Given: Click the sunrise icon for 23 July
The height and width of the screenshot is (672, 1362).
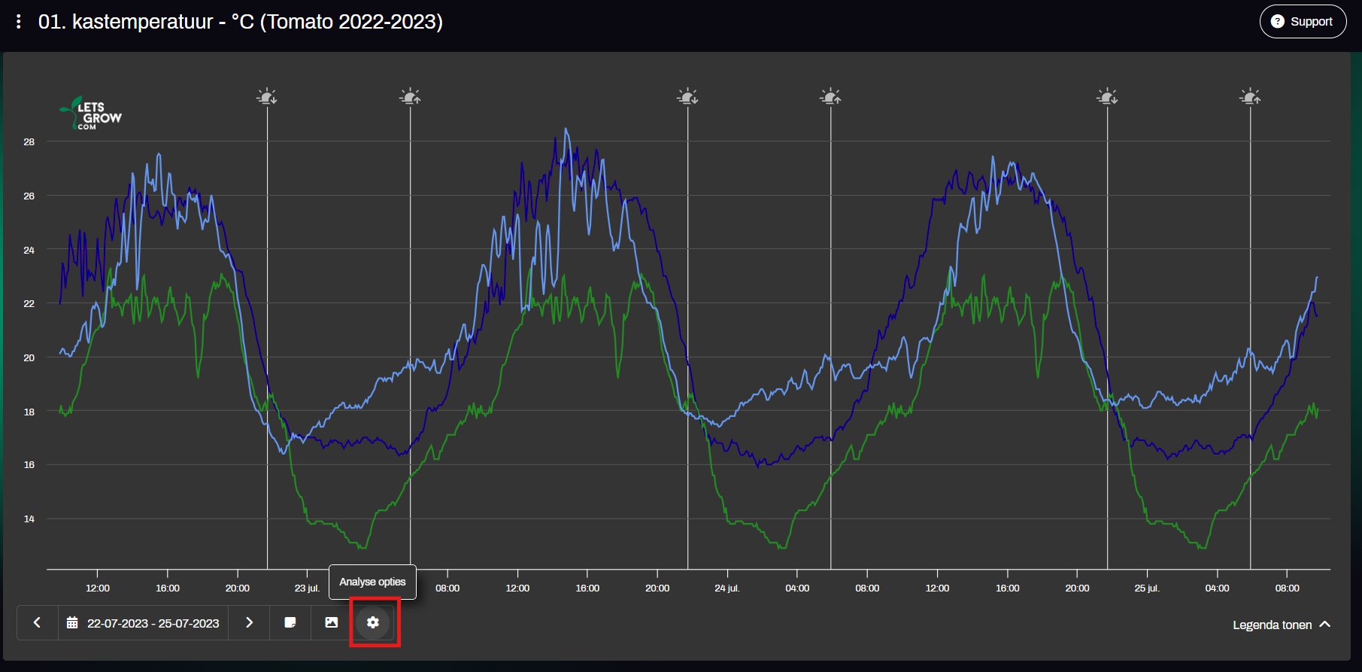Looking at the screenshot, I should tap(410, 97).
